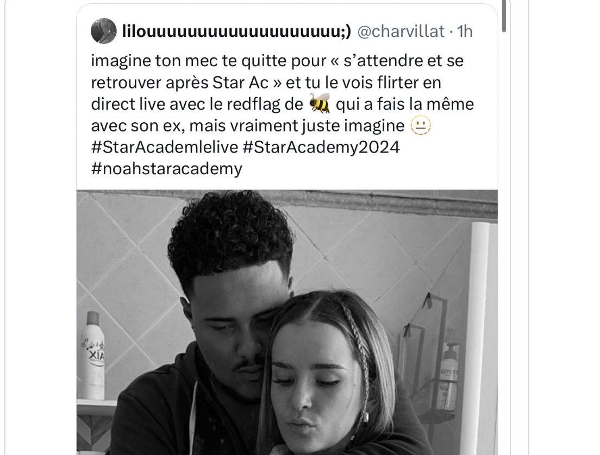
Task: Follow the #StarAcademlelive hashtag
Action: [165, 147]
